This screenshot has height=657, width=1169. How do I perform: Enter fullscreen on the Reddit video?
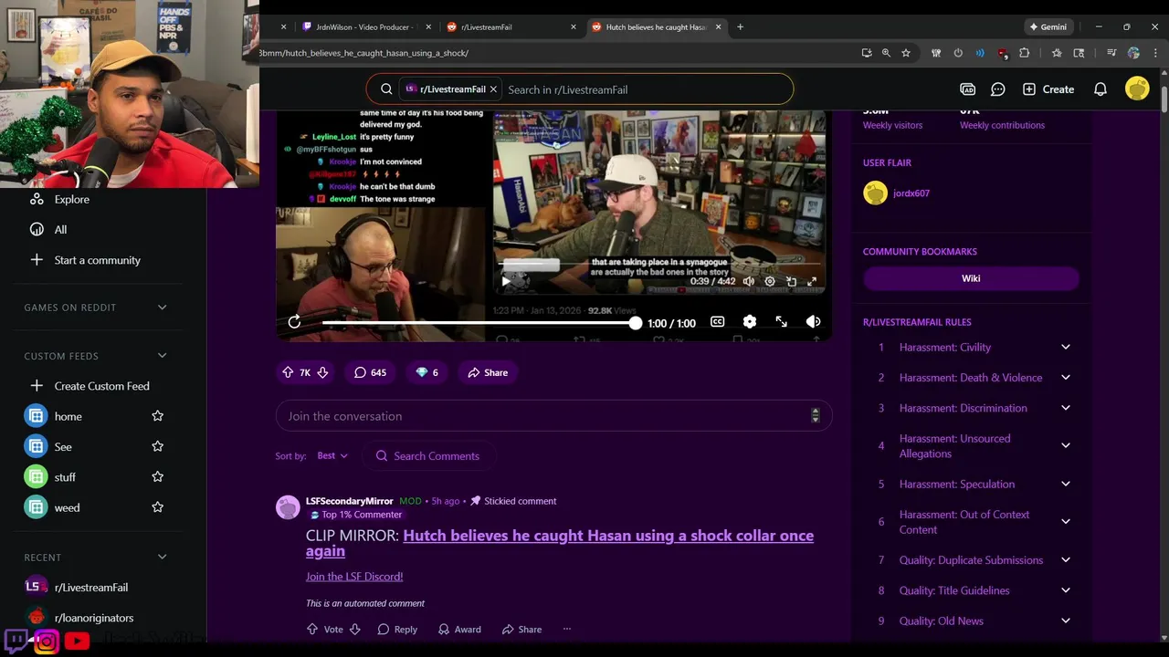click(782, 321)
